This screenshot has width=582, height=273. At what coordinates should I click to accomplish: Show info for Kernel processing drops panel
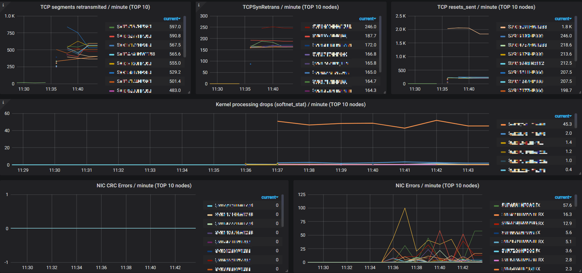[3, 102]
